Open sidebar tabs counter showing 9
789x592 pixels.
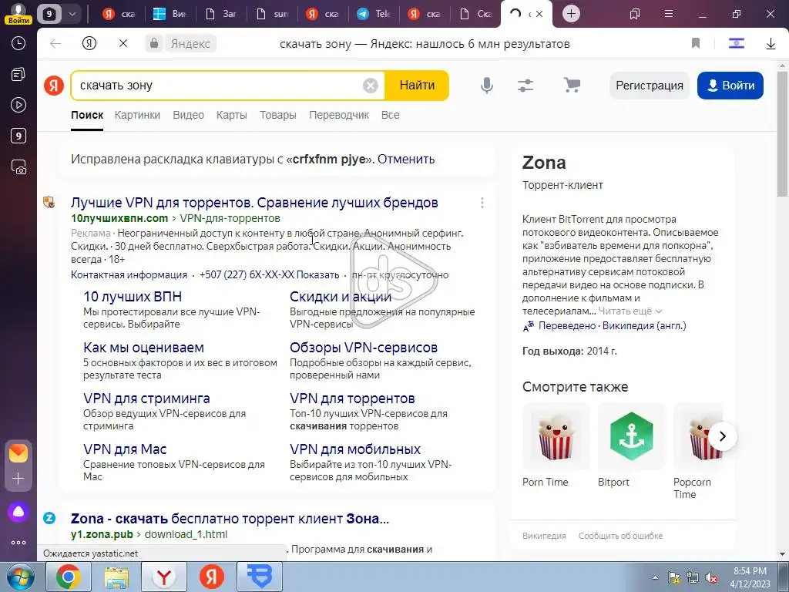pyautogui.click(x=18, y=136)
